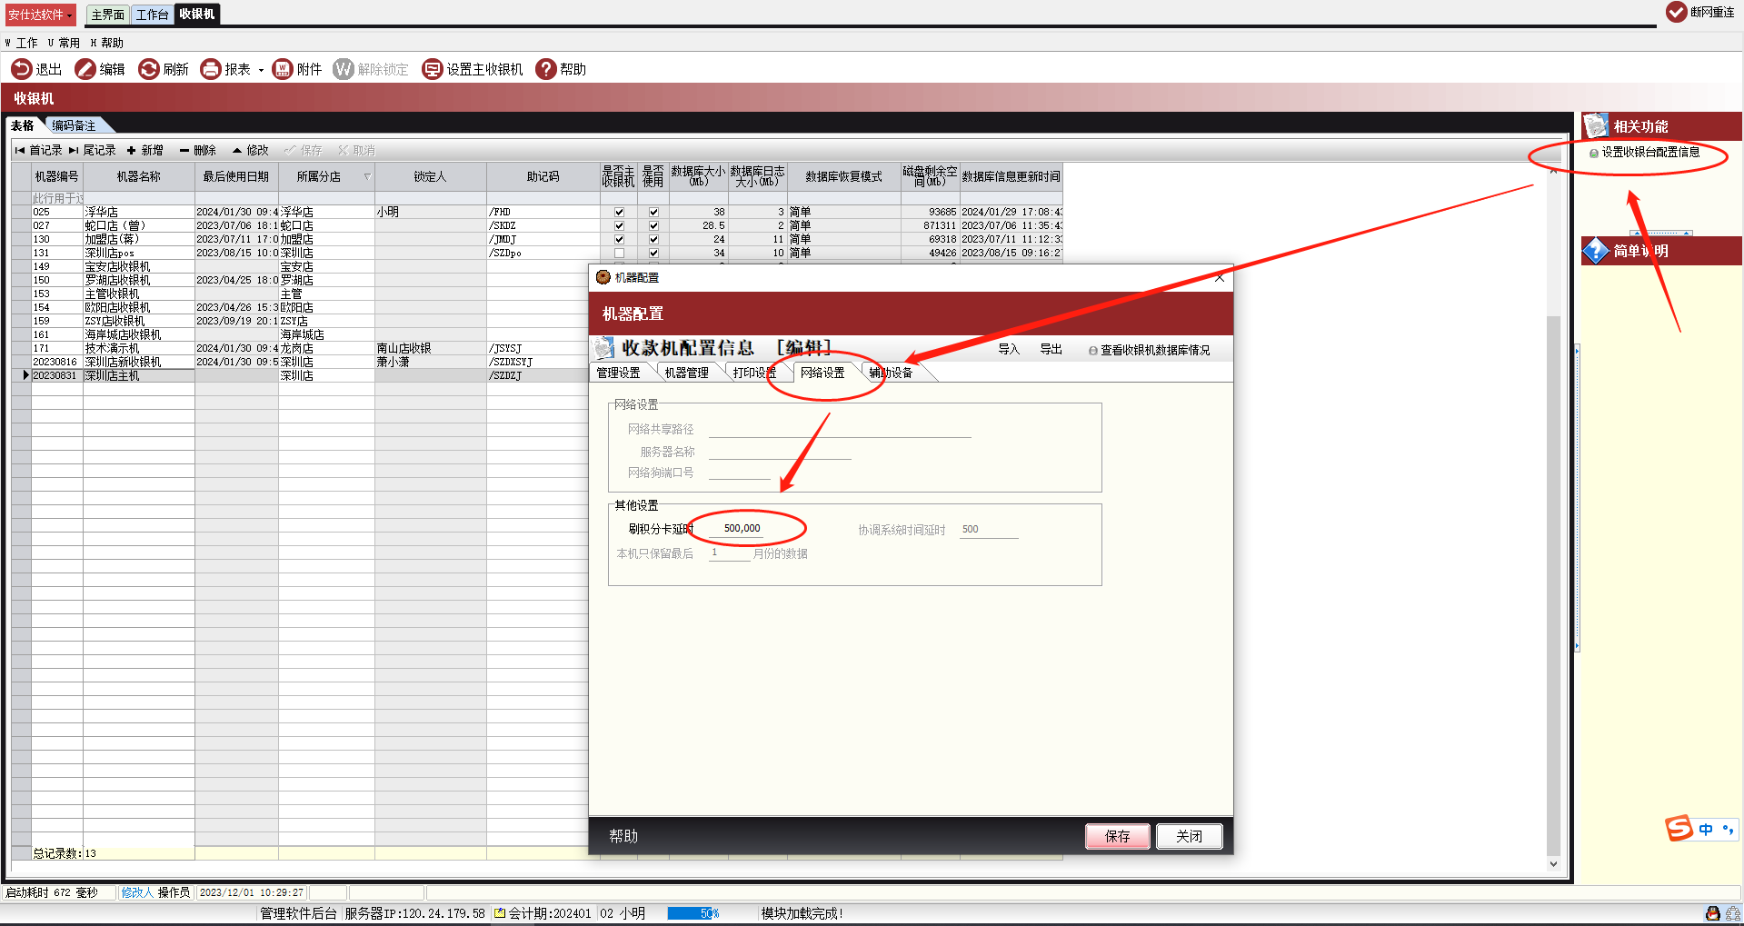Switch to the 工作台 tab
1744x926 pixels.
click(152, 15)
